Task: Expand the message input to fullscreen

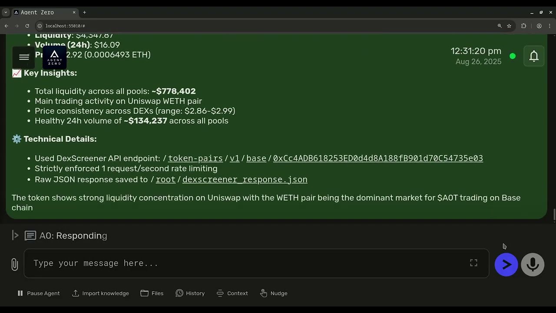Action: click(x=473, y=263)
